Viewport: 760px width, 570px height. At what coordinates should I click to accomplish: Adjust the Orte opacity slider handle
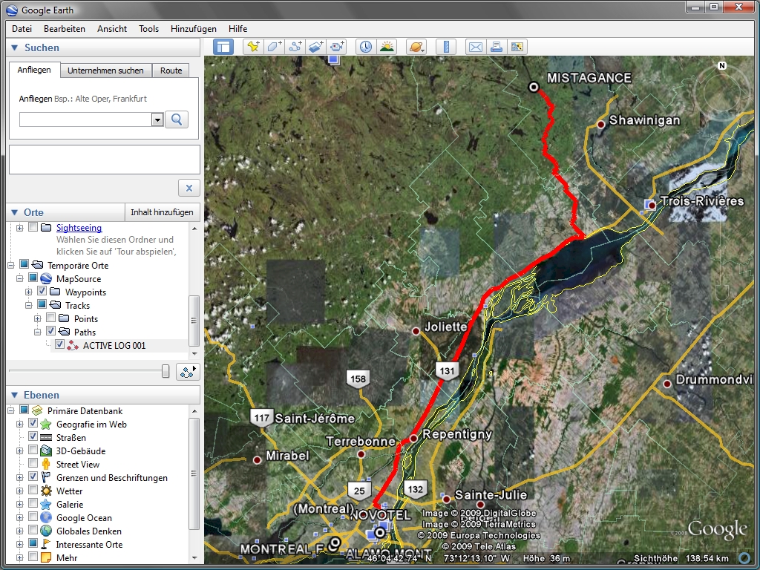click(166, 371)
